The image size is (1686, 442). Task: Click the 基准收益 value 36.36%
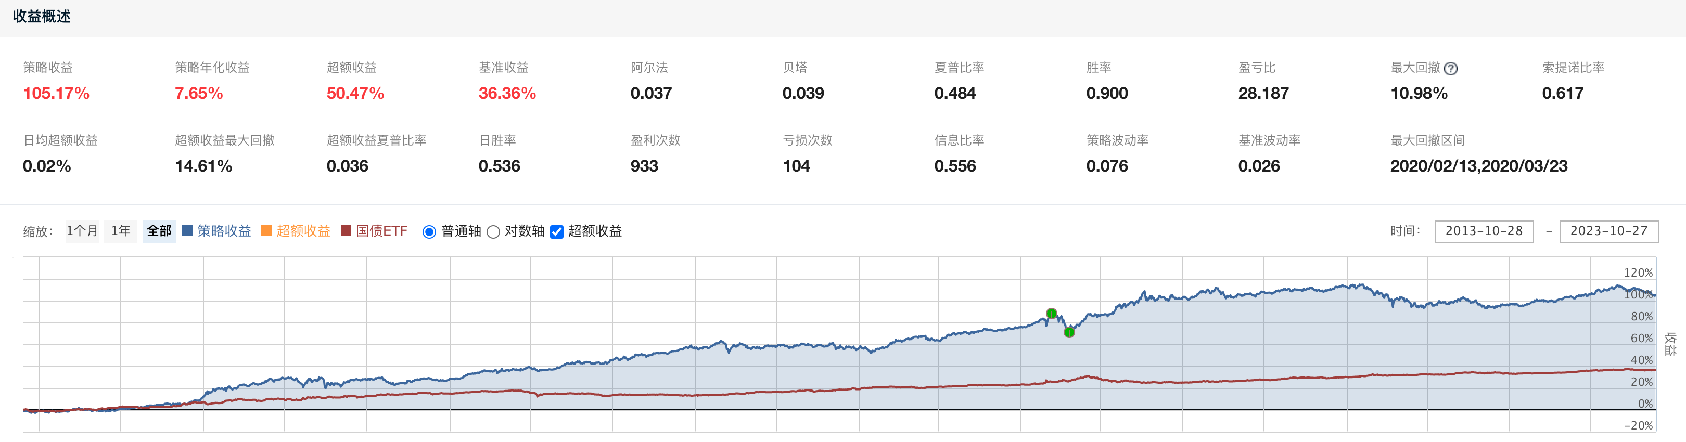pyautogui.click(x=507, y=94)
